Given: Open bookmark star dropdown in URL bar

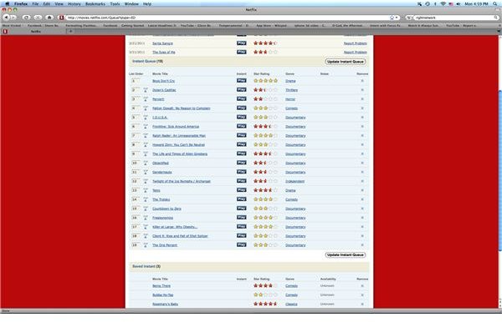Looking at the screenshot, I should coord(397,18).
